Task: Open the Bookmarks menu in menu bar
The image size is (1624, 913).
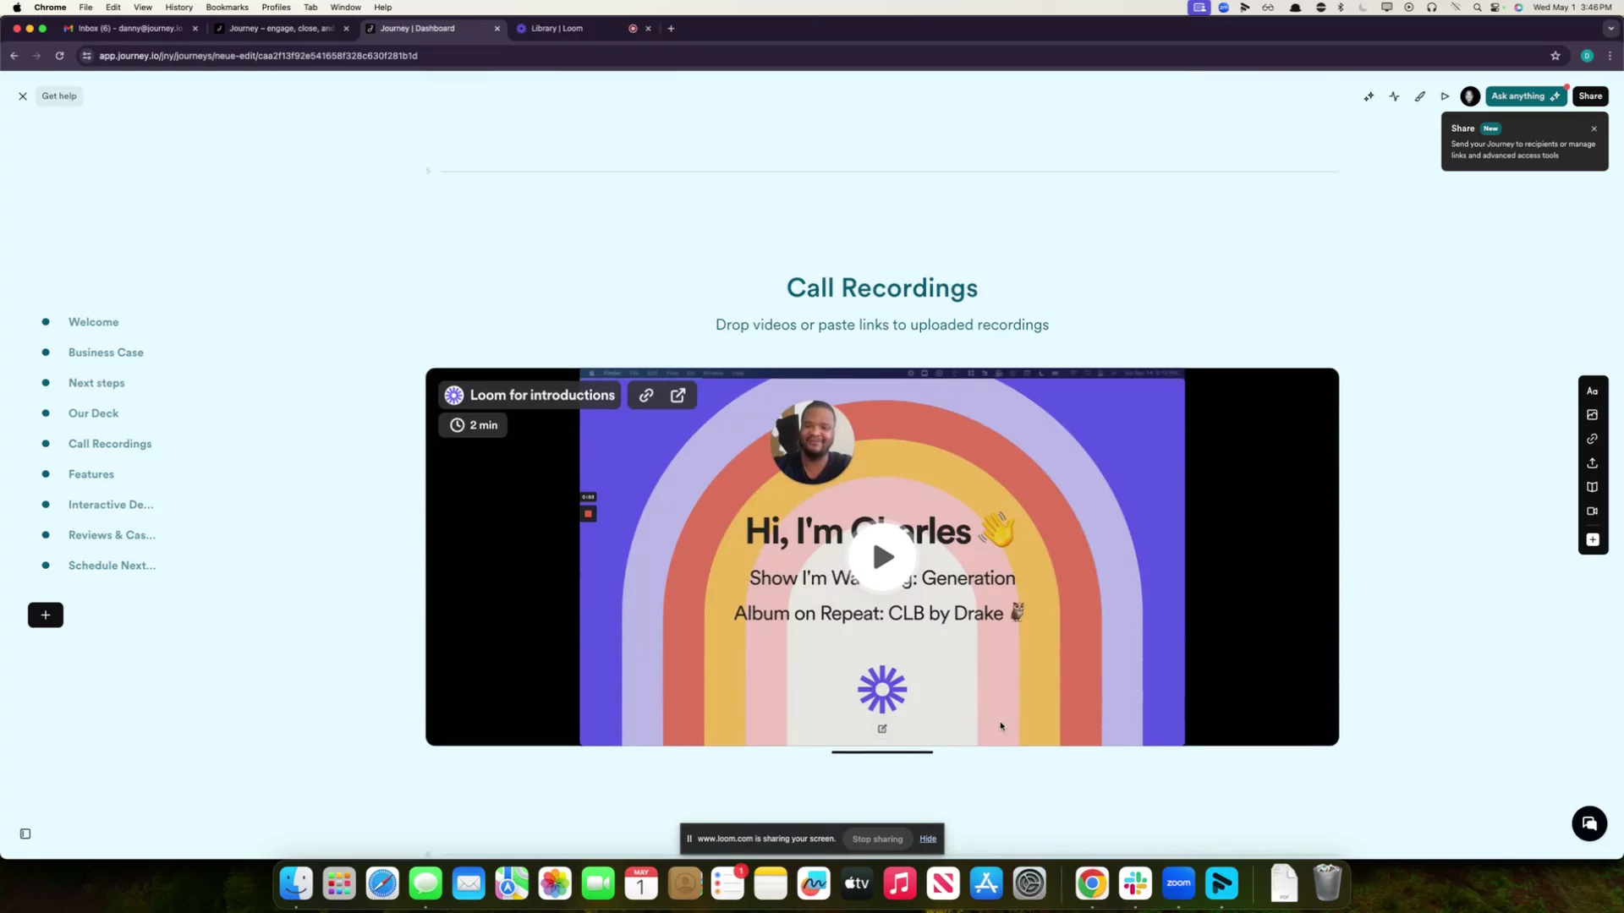Action: coord(227,7)
